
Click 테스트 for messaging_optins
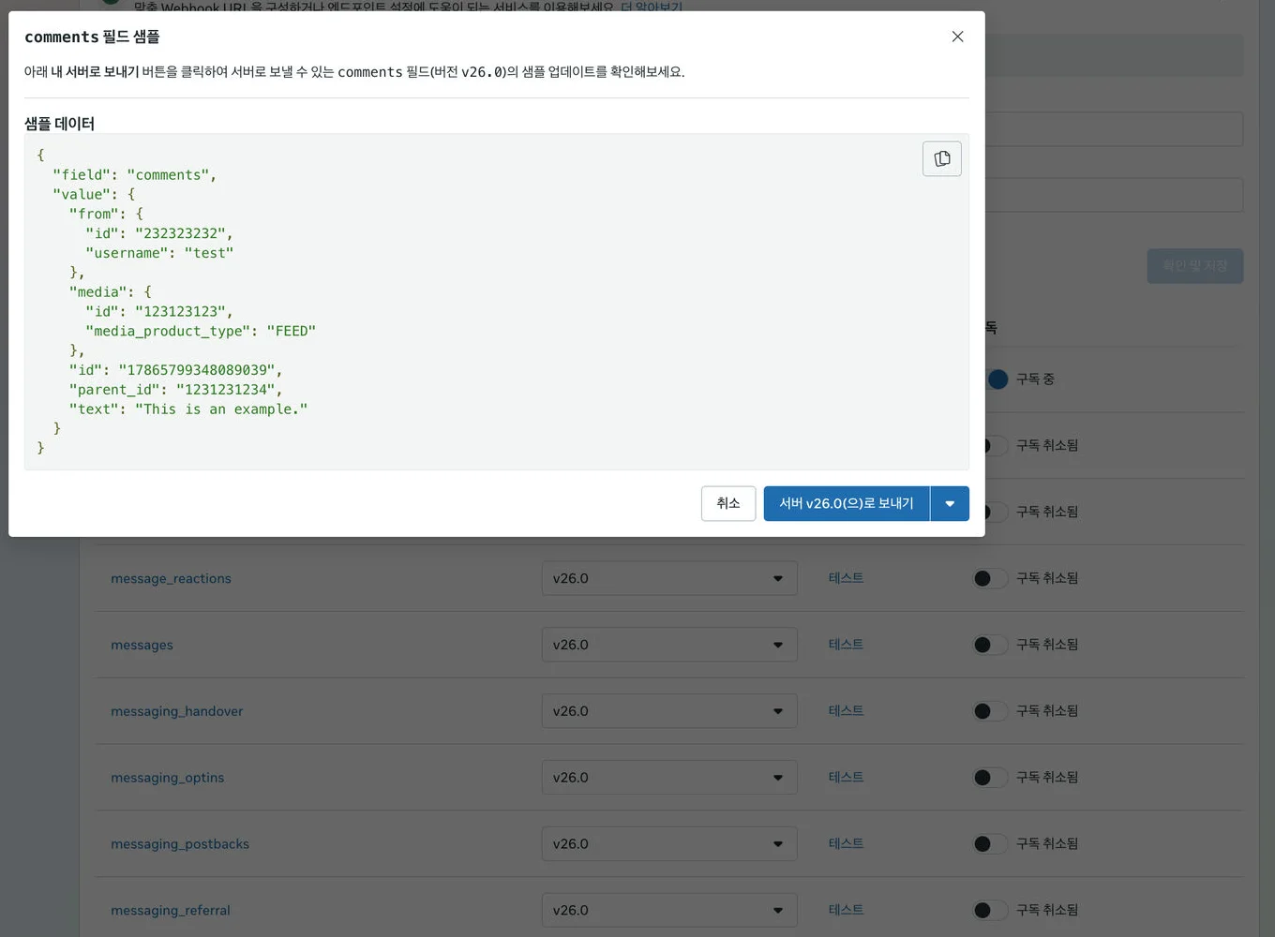coord(846,778)
